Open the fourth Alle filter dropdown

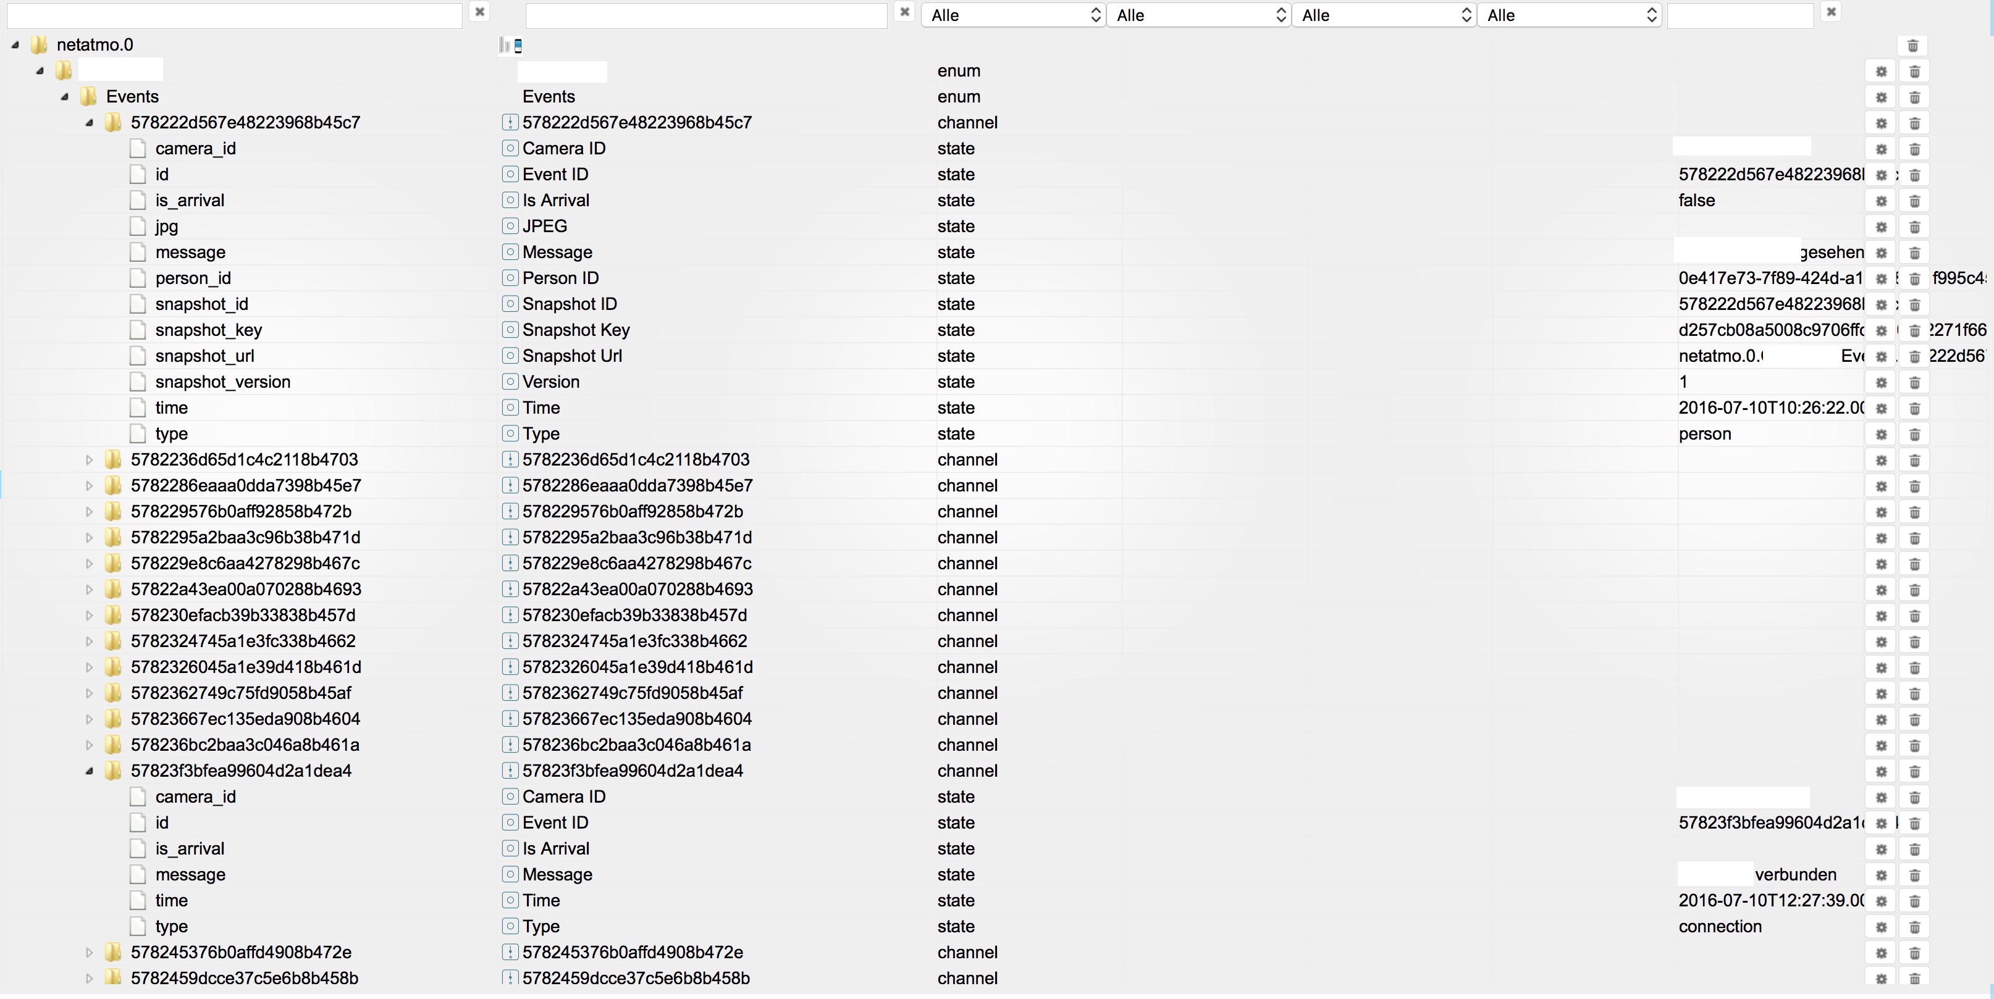pyautogui.click(x=1568, y=15)
